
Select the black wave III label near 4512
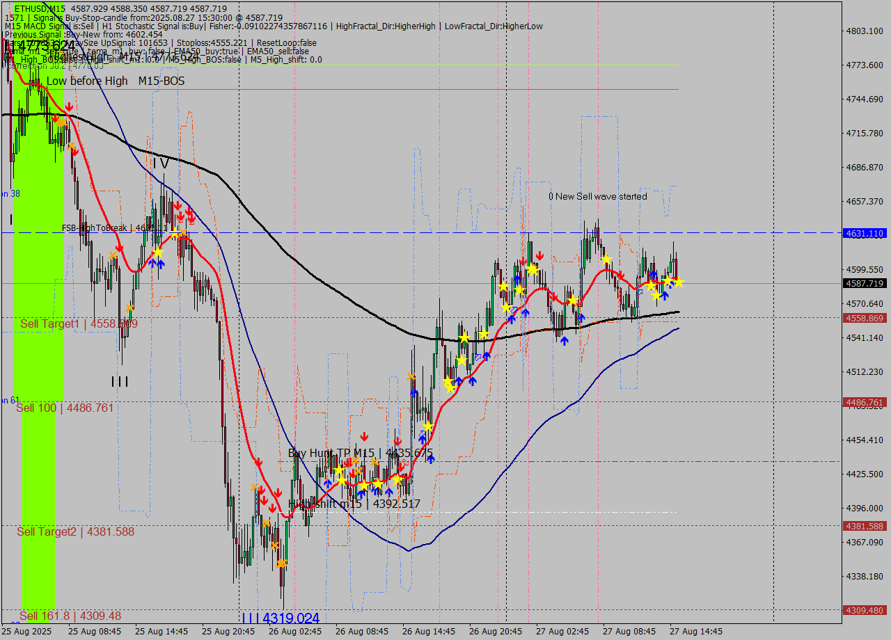point(120,381)
